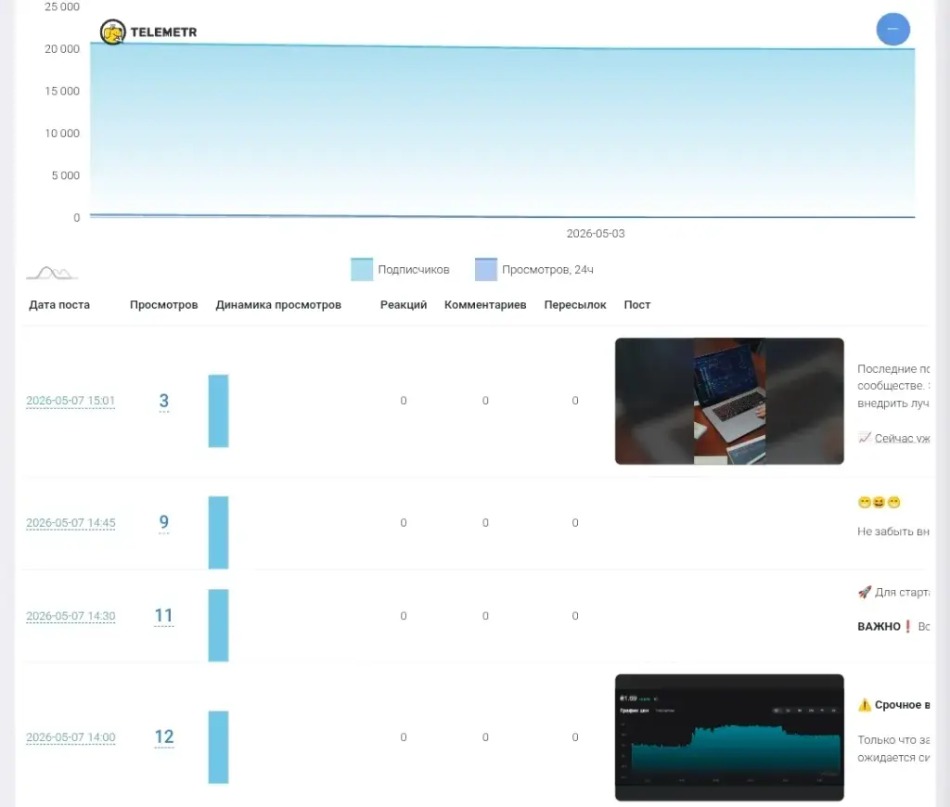Toggle the Просмотров, 24ч legend swatch

(486, 270)
